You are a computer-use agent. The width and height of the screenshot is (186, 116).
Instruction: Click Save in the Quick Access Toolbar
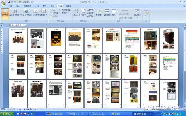click(x=9, y=2)
